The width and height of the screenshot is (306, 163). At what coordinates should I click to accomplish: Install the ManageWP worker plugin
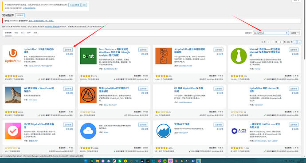pos(218,125)
